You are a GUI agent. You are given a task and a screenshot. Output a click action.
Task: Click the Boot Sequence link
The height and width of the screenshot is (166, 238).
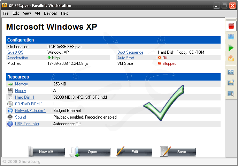[x=130, y=52]
